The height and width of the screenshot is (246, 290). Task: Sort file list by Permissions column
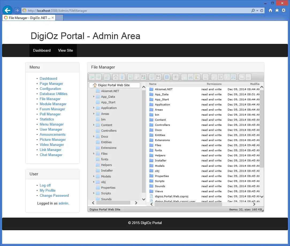tap(214, 84)
